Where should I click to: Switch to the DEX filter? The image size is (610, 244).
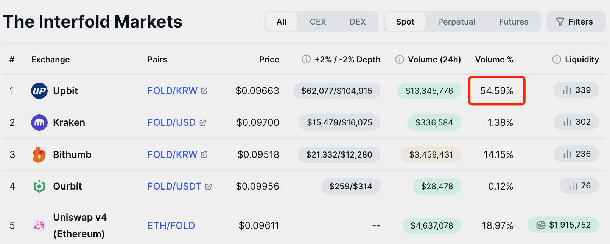[358, 22]
